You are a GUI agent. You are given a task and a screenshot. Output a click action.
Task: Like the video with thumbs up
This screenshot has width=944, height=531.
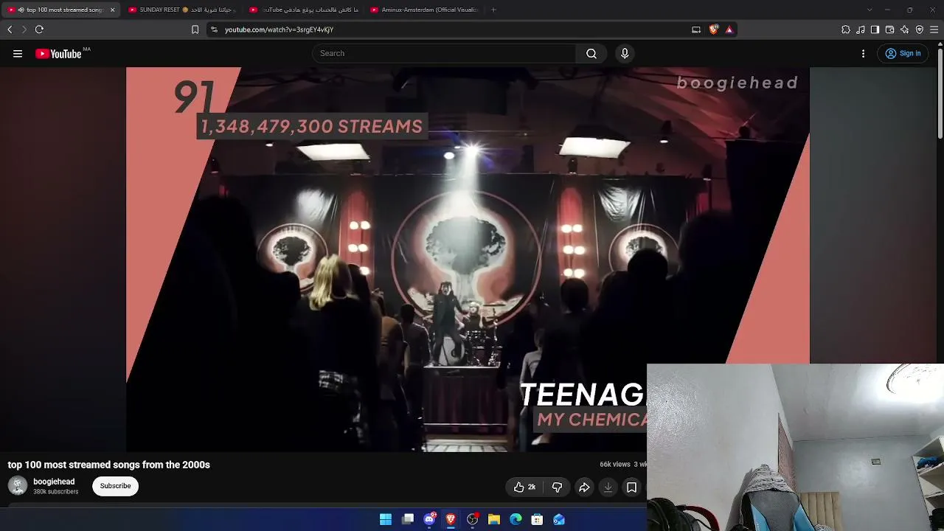[525, 487]
